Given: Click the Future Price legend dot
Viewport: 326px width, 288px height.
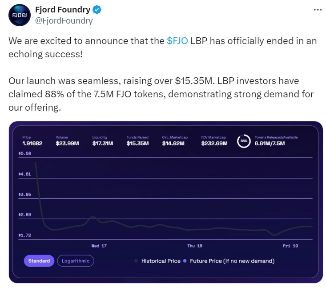Looking at the screenshot, I should [x=185, y=261].
